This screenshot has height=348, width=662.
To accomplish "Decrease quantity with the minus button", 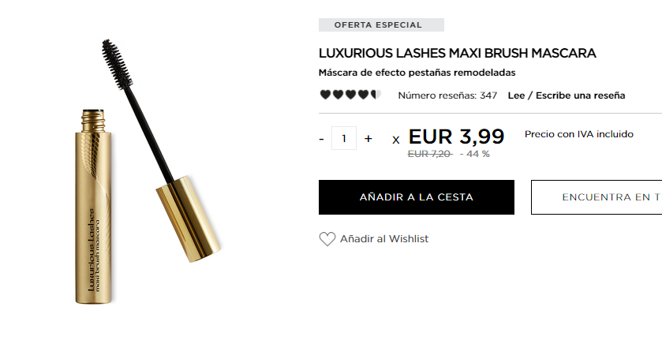I will (x=322, y=139).
